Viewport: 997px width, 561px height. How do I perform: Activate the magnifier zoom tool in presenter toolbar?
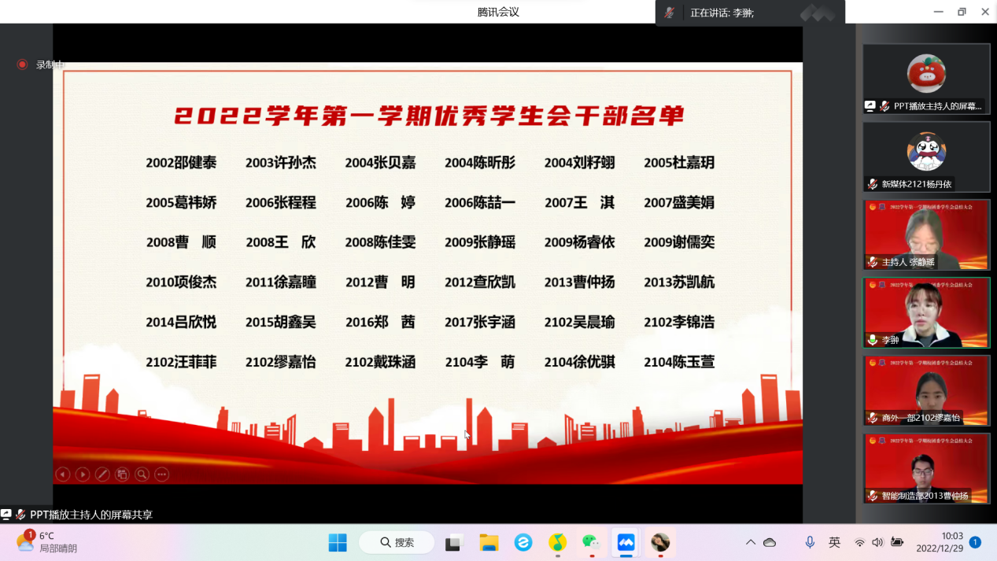[142, 474]
